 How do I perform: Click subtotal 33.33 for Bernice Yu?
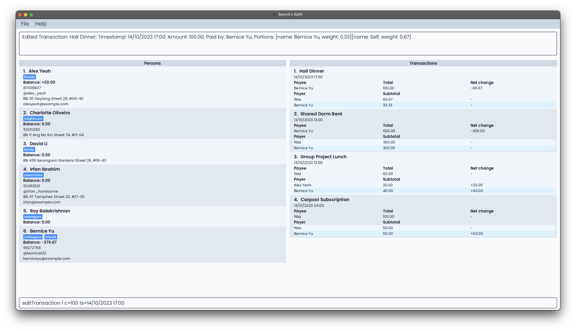[x=388, y=105]
